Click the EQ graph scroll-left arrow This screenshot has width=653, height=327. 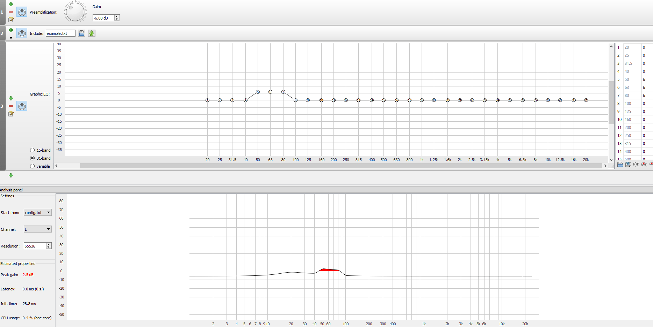56,166
